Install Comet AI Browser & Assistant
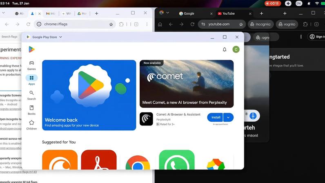Image resolution: width=325 pixels, height=183 pixels. 215,117
